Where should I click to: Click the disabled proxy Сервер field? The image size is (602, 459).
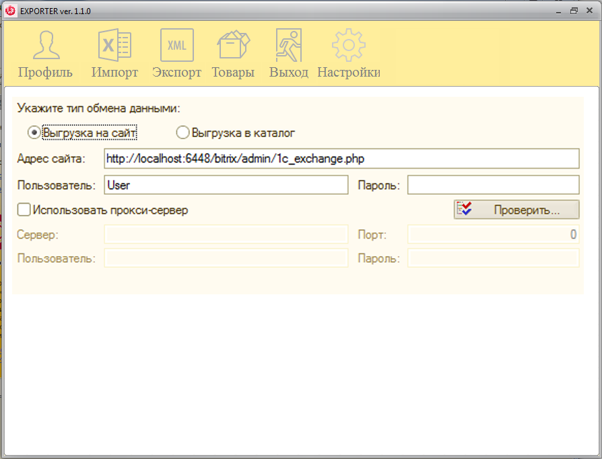coord(226,235)
